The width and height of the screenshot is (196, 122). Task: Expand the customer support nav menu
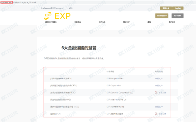tap(172, 22)
